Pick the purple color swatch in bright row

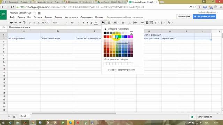(129, 37)
